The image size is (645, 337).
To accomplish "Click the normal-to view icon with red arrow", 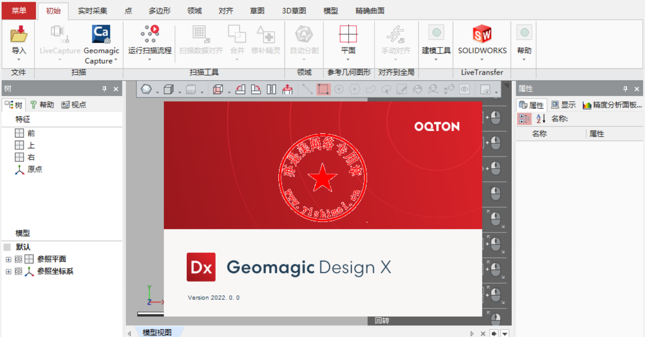I will point(287,90).
